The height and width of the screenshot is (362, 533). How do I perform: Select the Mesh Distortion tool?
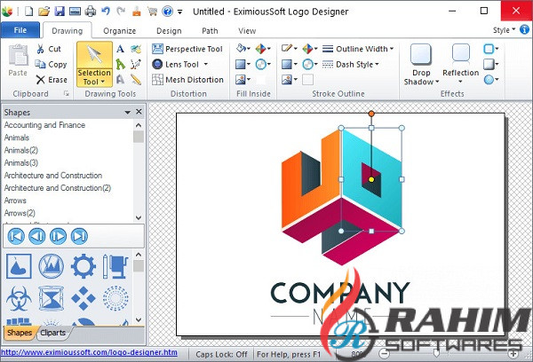187,80
